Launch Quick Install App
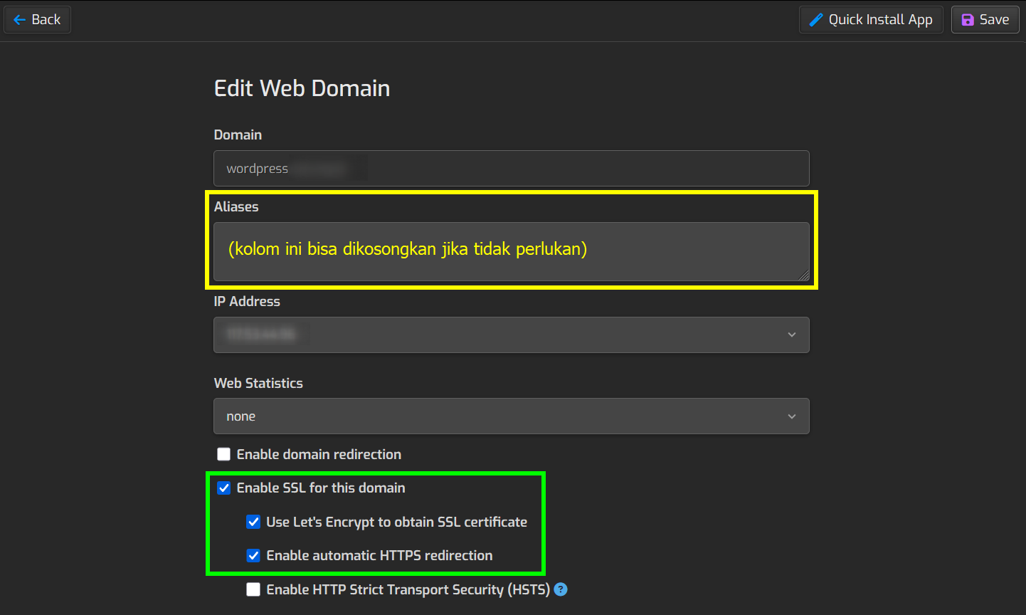The height and width of the screenshot is (615, 1026). click(871, 19)
